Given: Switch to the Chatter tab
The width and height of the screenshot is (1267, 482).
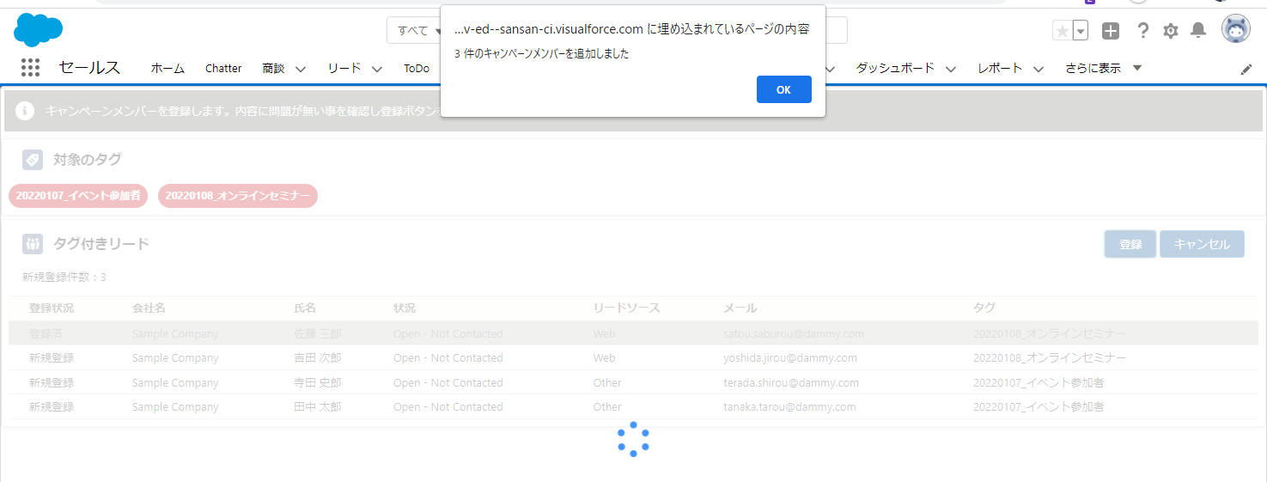Looking at the screenshot, I should [x=223, y=68].
